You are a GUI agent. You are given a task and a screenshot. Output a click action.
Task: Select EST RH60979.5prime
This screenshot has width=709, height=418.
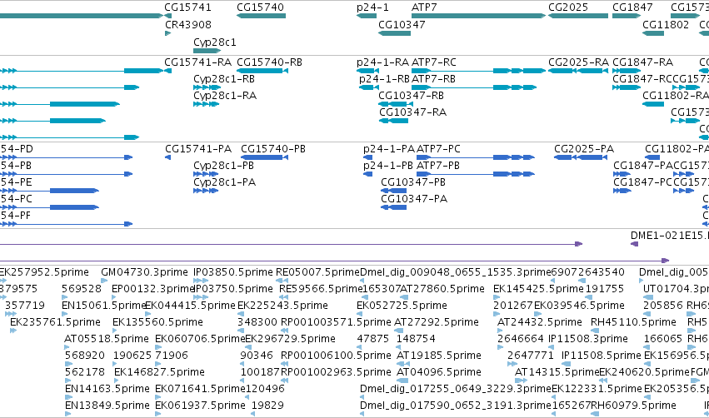pyautogui.click(x=633, y=406)
